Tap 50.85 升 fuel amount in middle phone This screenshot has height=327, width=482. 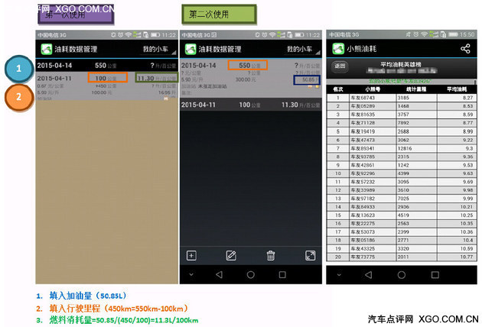(307, 79)
